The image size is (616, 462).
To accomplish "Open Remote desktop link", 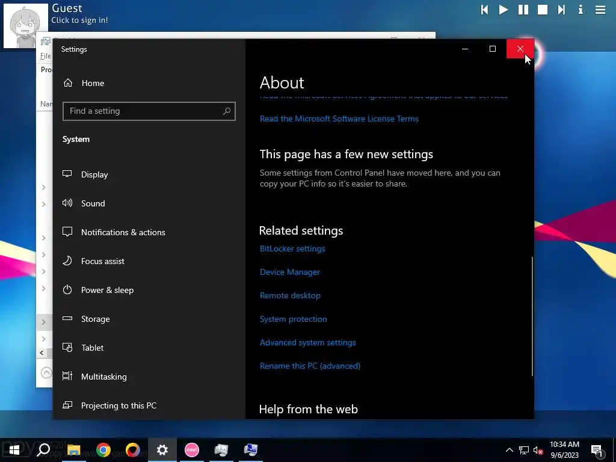I will coord(290,296).
